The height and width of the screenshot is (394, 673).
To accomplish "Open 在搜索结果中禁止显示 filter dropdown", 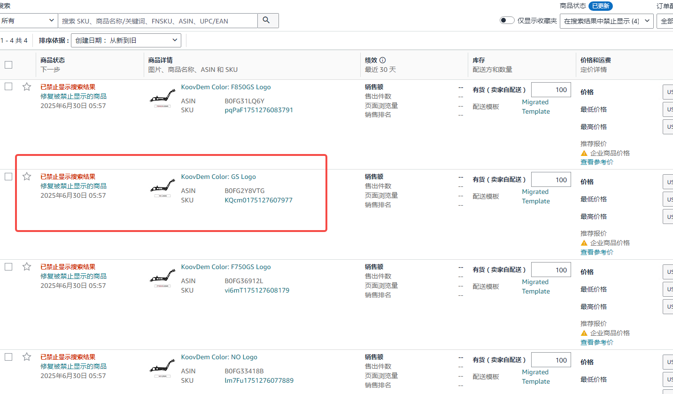I will point(606,21).
